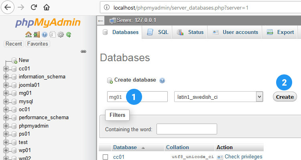301x160 pixels.
Task: Open phpMyAdmin documentation help icon
Action: (45, 34)
